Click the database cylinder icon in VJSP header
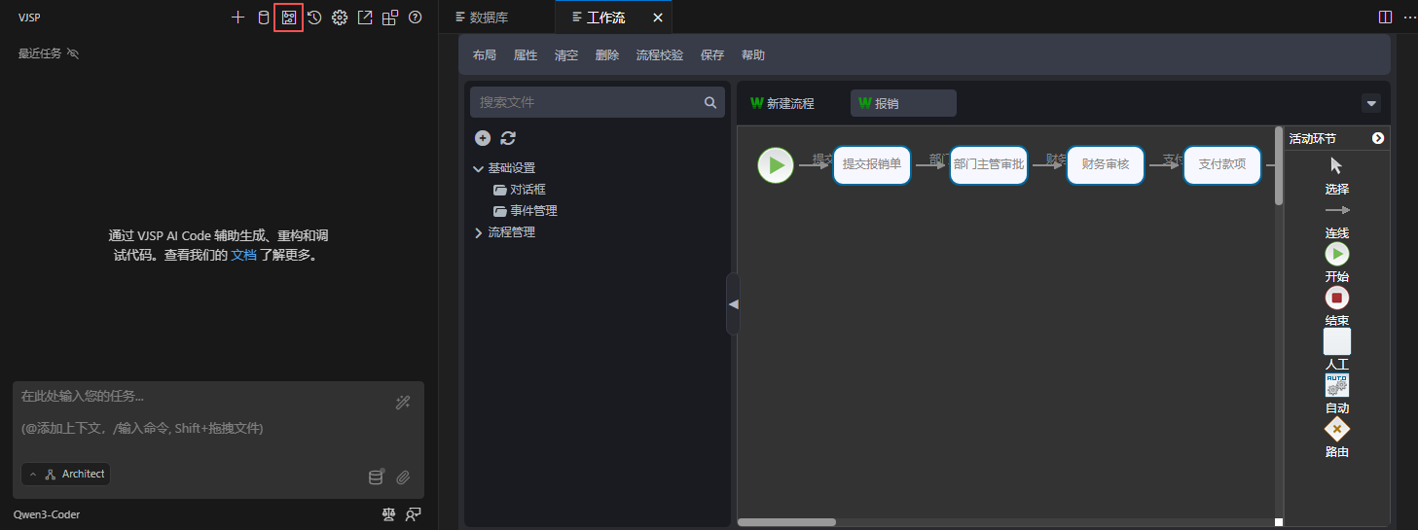 pyautogui.click(x=263, y=18)
